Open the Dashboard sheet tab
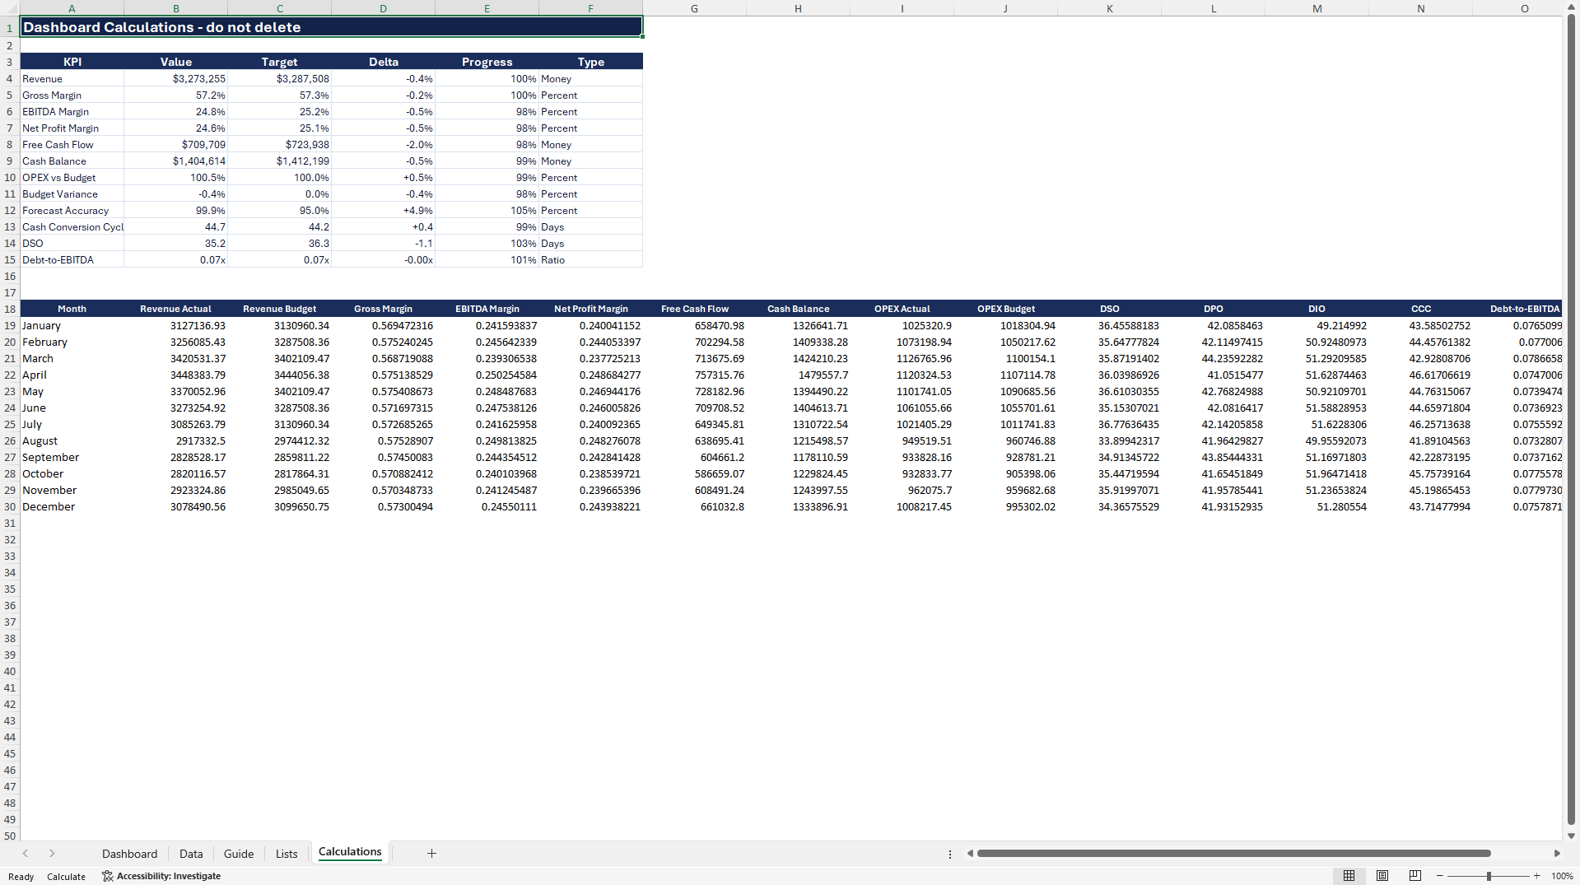The image size is (1580, 885). pyautogui.click(x=129, y=854)
